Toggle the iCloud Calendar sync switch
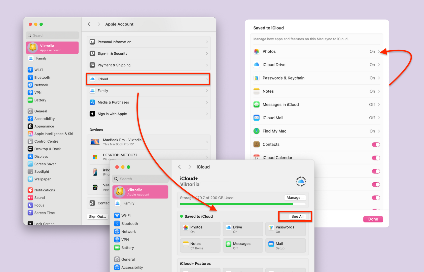Screen dimensions: 424x272 (x=376, y=158)
